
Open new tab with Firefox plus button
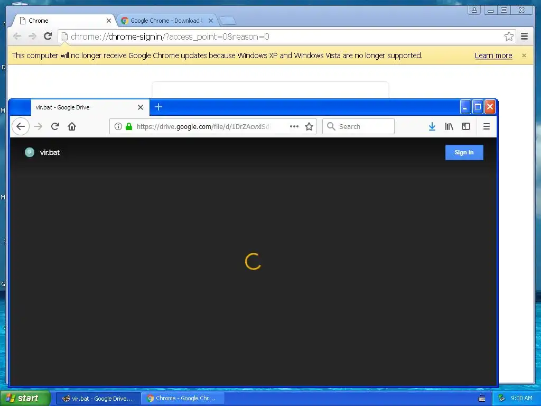[x=158, y=107]
